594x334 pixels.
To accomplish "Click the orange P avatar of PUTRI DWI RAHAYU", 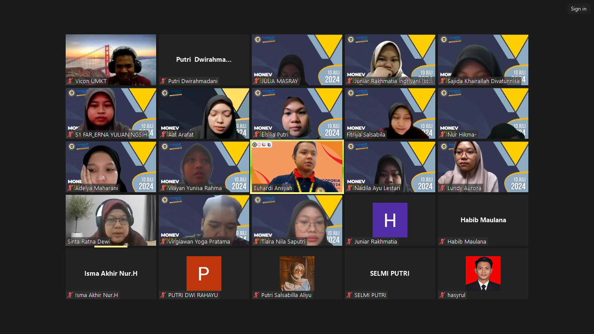I will coord(204,273).
